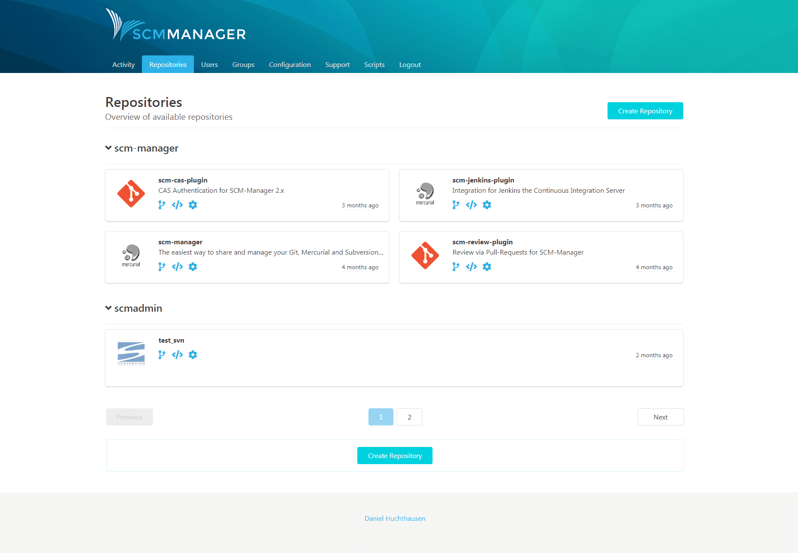This screenshot has width=798, height=553.
Task: Open the branches icon on scm-cas-plugin
Action: tap(162, 205)
